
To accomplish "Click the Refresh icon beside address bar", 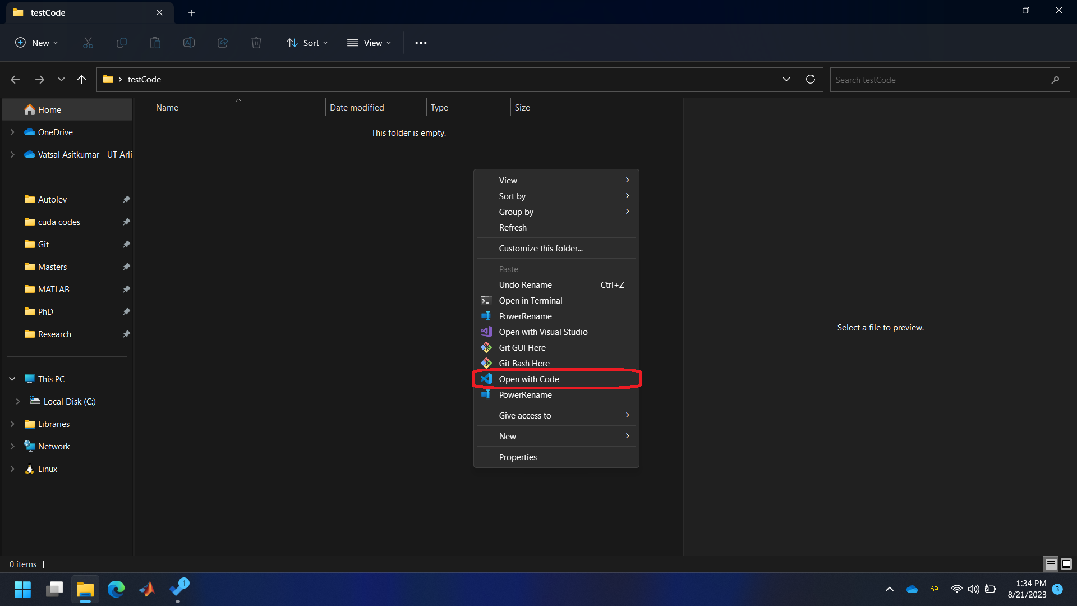I will click(x=810, y=80).
